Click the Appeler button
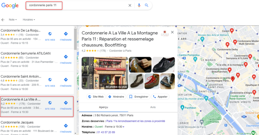 160,97
